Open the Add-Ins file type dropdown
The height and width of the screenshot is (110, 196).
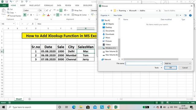[178, 63]
